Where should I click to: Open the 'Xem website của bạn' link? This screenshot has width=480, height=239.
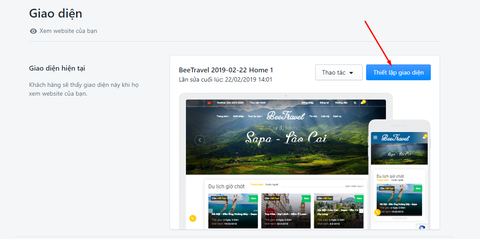68,31
